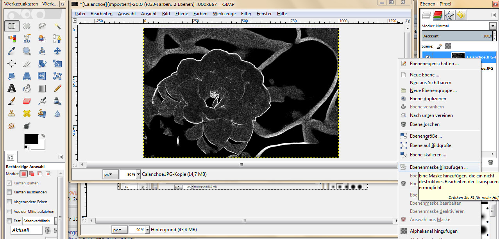Open the layer Modus dropdown
Viewport: 499px width, 239px height.
pyautogui.click(x=492, y=26)
